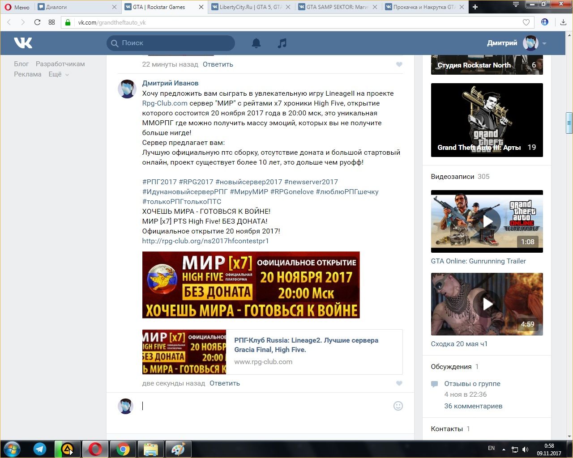The image size is (573, 458).
Task: Launch Chrome from taskbar
Action: click(123, 449)
